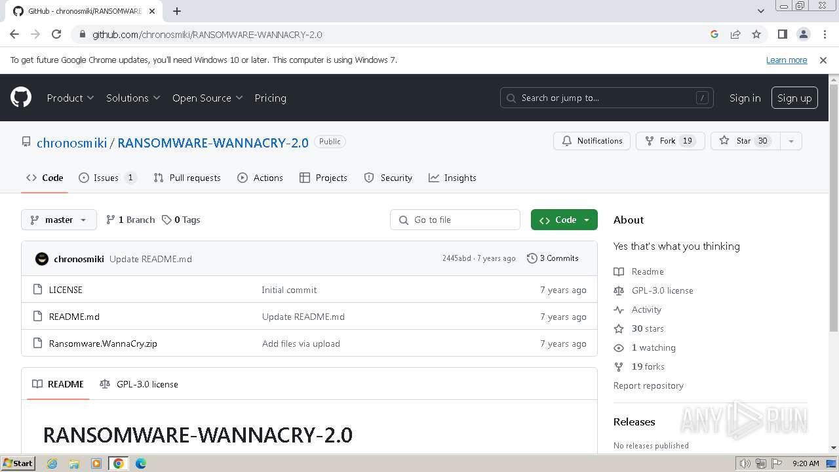Click Notifications button

coord(592,141)
